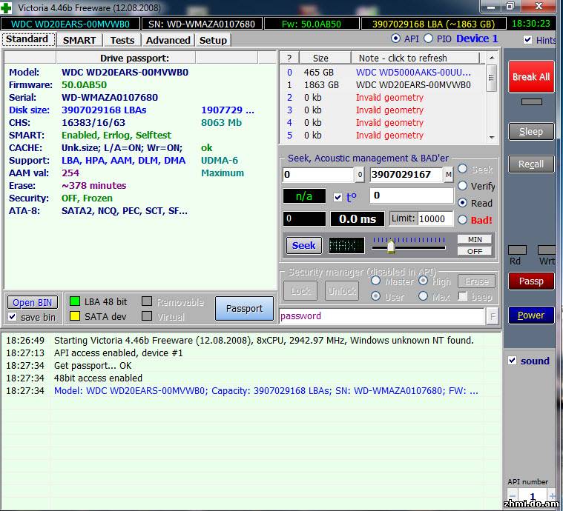The width and height of the screenshot is (563, 511).
Task: Click the 0.0 ms timing display
Action: coord(358,218)
